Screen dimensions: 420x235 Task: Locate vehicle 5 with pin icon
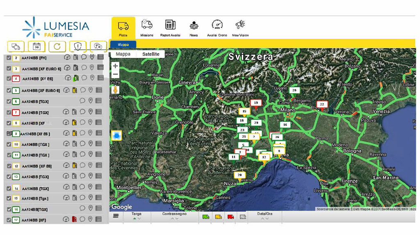coord(91,90)
